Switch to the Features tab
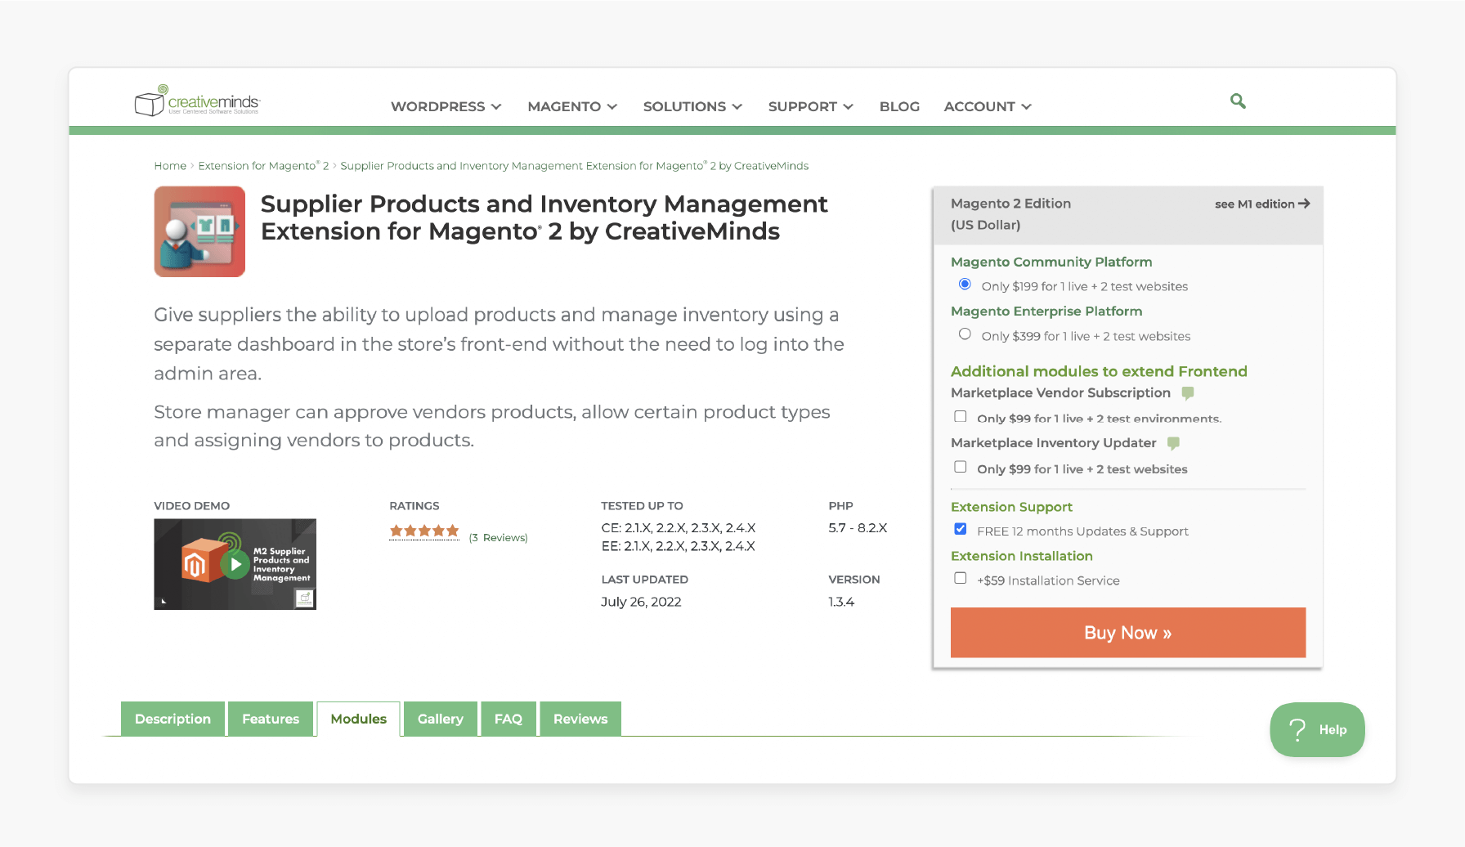 271,719
